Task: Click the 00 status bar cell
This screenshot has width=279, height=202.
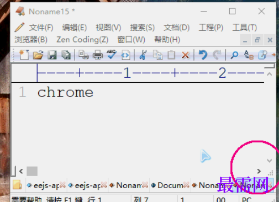Action: [226, 199]
